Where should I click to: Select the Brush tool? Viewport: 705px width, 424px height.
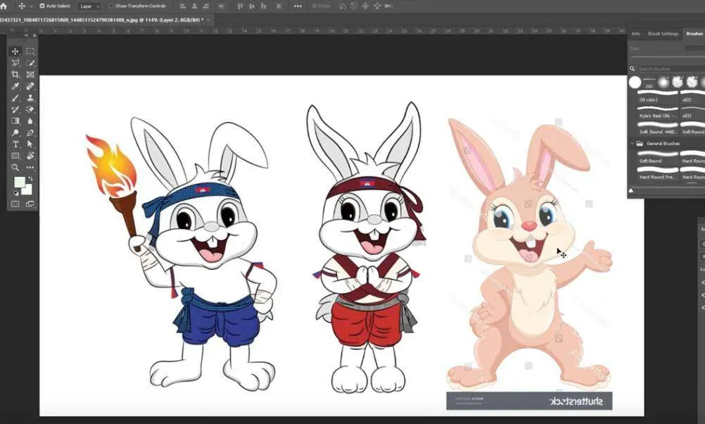[x=15, y=98]
